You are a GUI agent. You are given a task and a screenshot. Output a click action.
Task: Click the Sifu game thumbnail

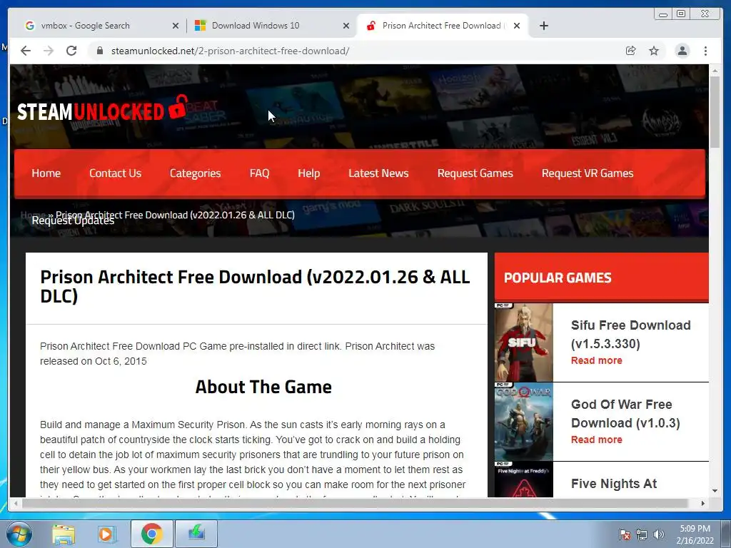pos(523,342)
